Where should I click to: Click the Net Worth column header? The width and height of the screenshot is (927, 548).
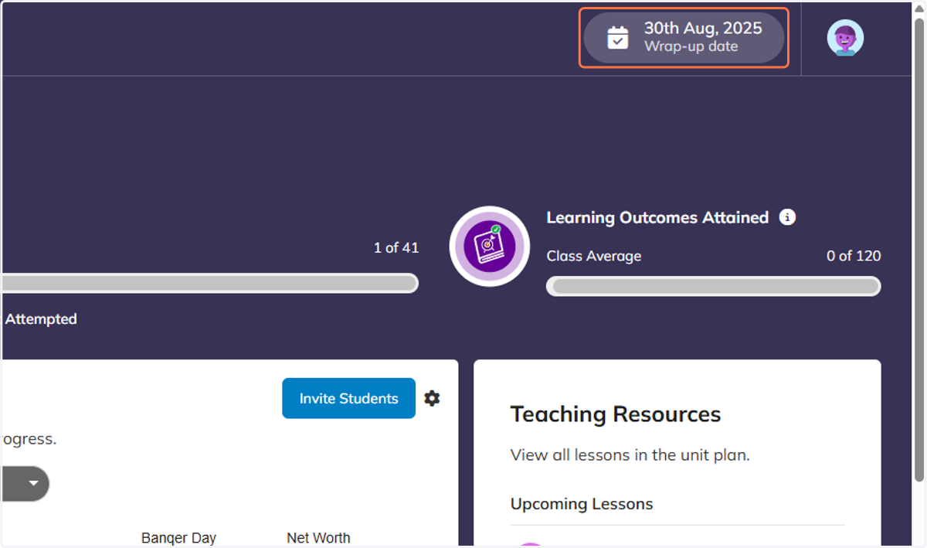tap(318, 538)
